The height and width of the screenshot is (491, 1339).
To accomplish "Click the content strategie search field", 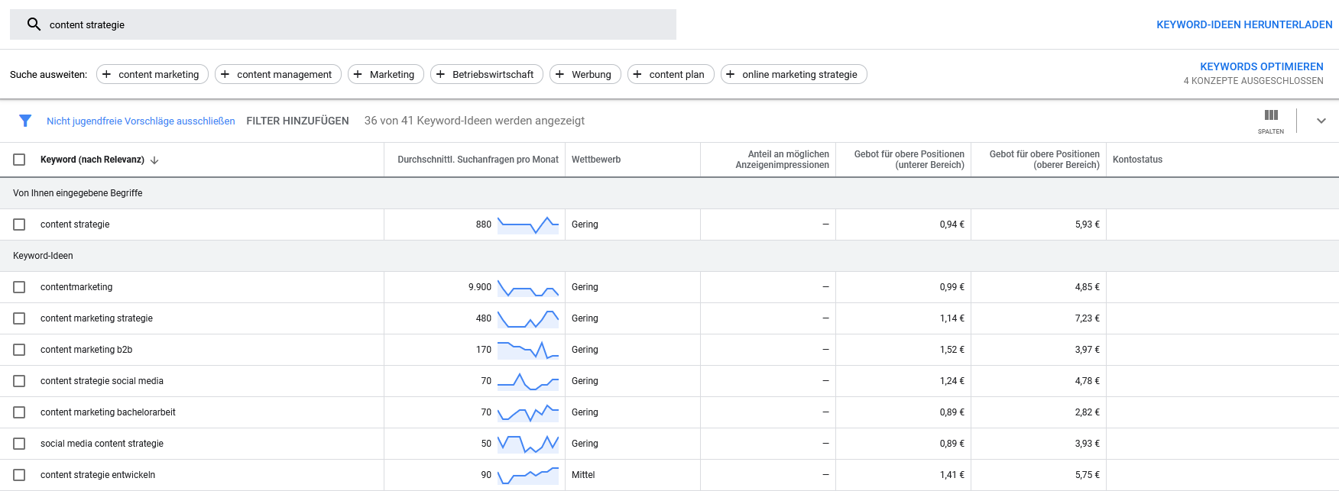I will tap(343, 24).
